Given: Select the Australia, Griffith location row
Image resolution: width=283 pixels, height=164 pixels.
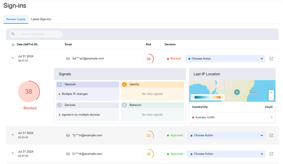Looking at the screenshot, I should tap(232, 117).
